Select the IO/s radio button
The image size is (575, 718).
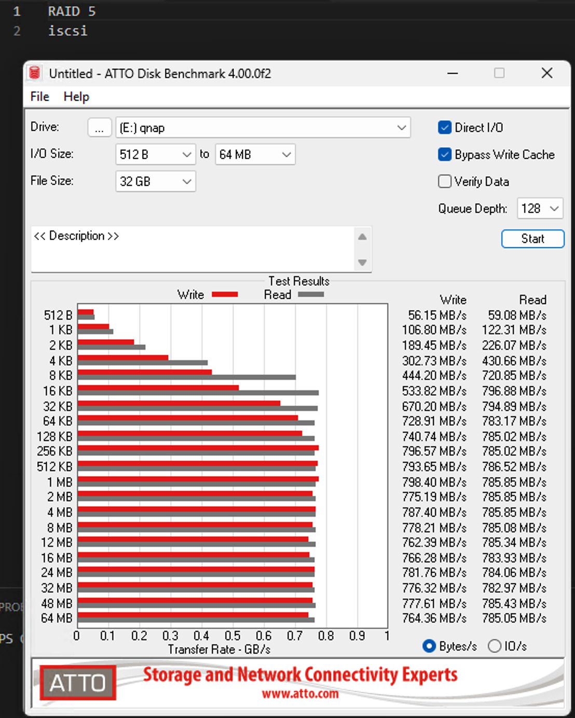pos(495,646)
